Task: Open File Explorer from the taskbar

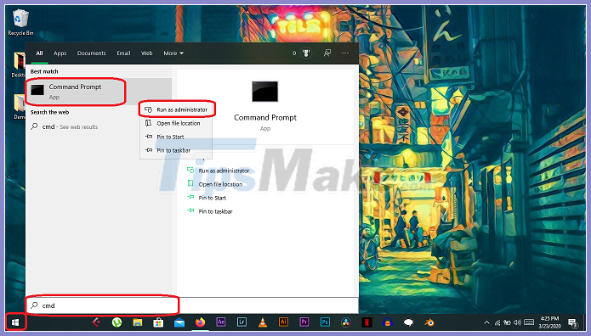Action: click(138, 322)
